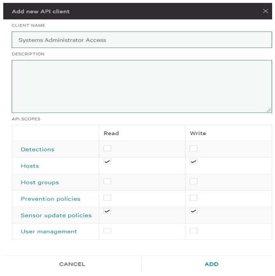
Task: Open the Detections scope link
Action: click(x=37, y=150)
